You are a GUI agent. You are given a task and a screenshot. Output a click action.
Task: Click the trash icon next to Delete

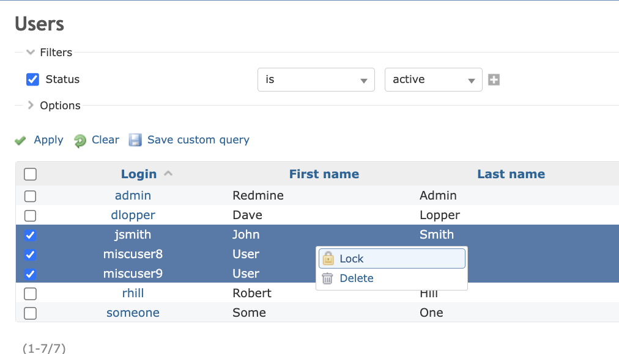327,278
